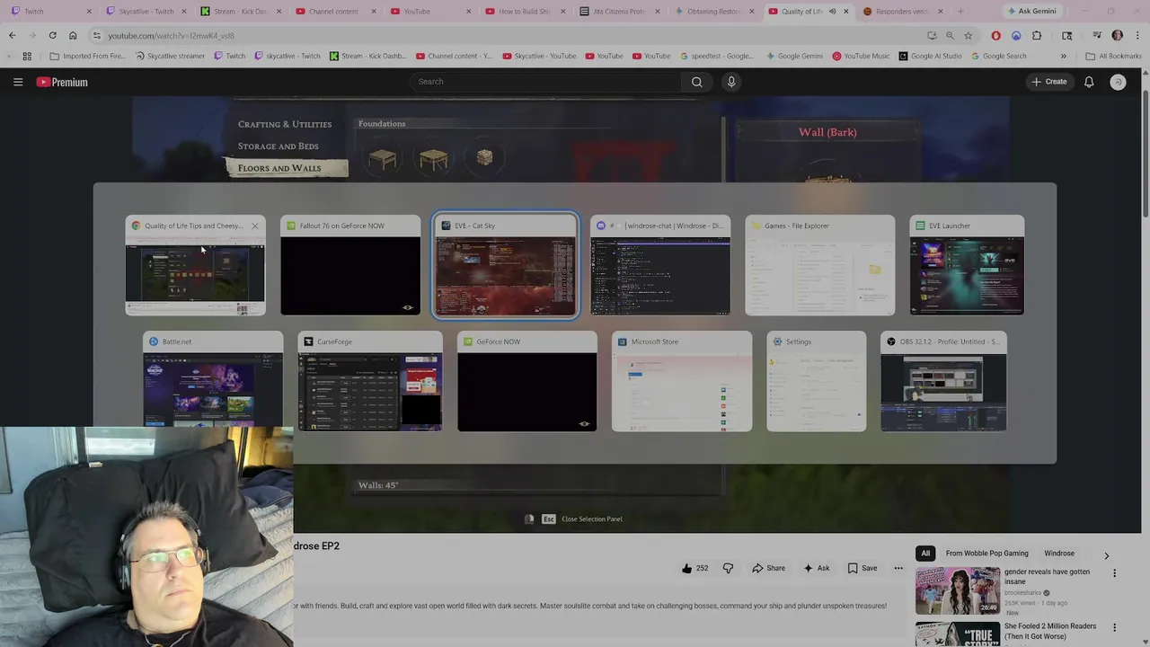Click the Ask button under video
This screenshot has height=647, width=1150.
816,568
